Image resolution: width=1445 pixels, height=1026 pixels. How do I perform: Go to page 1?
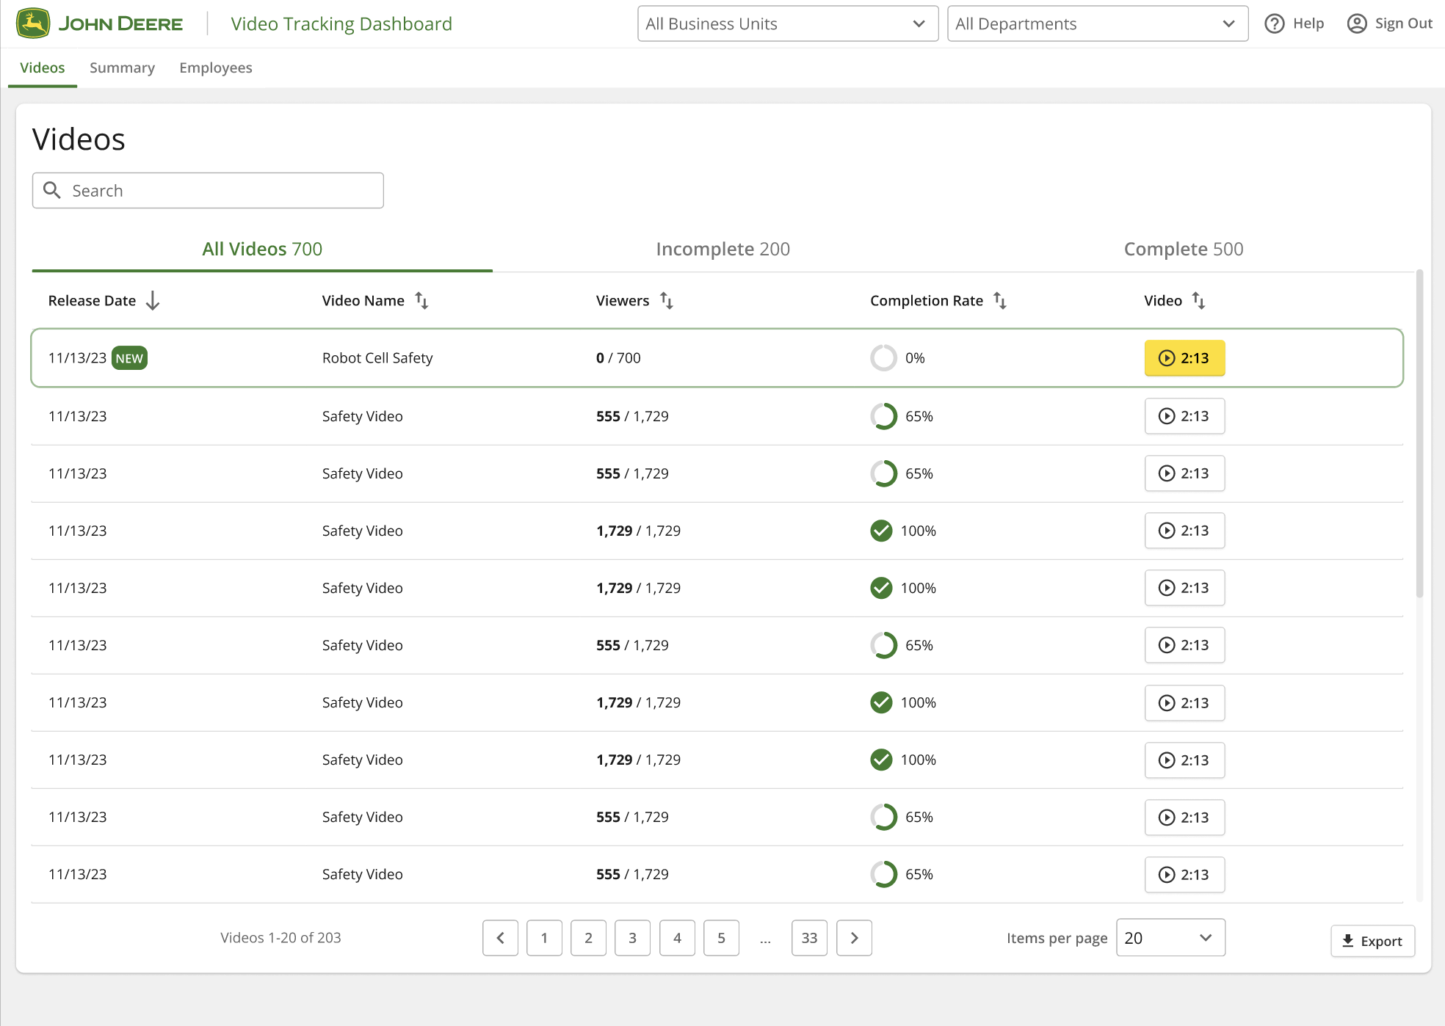[544, 938]
